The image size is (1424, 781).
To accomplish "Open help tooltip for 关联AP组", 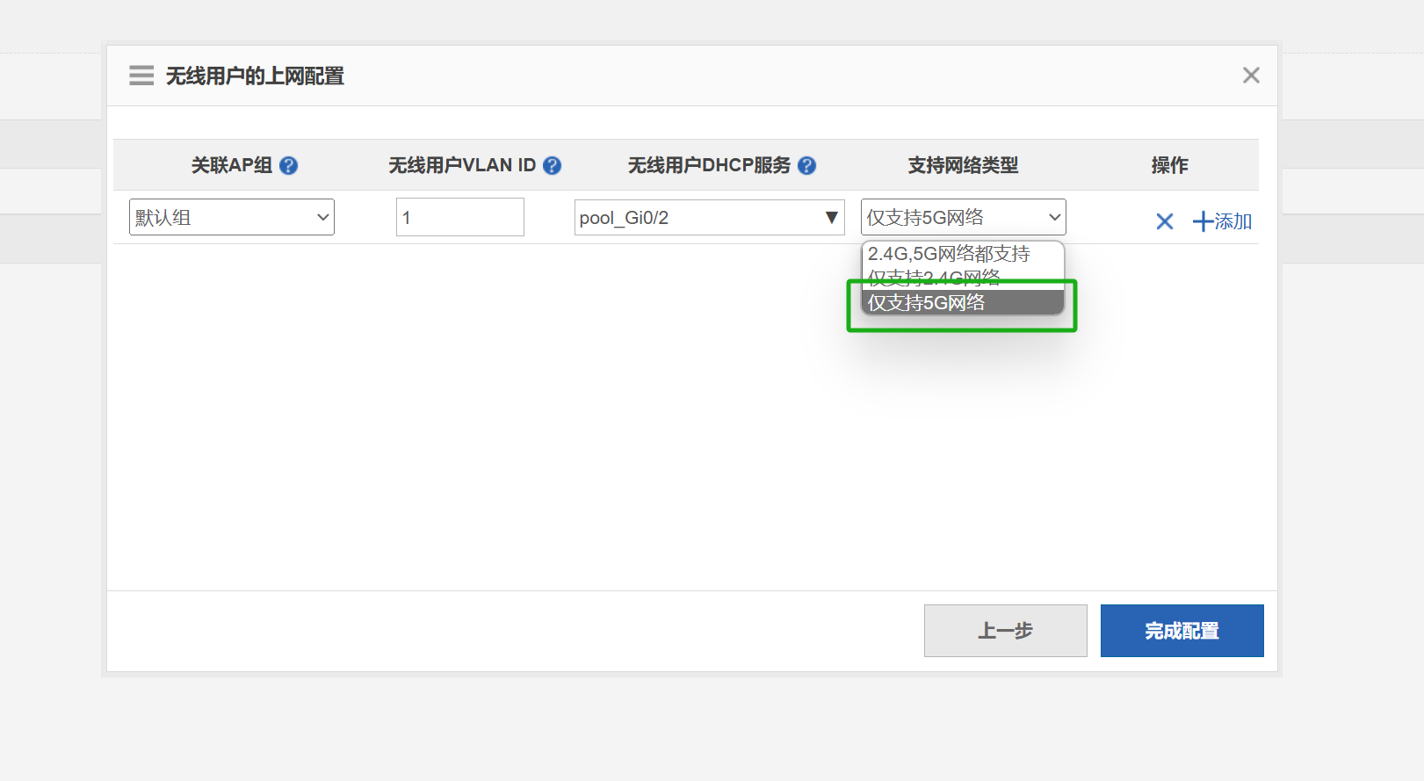I will pos(288,165).
